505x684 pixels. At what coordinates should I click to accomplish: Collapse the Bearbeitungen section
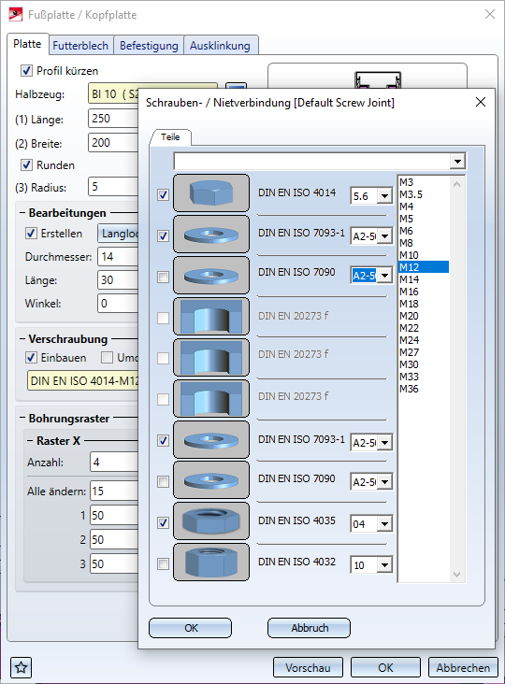22,213
